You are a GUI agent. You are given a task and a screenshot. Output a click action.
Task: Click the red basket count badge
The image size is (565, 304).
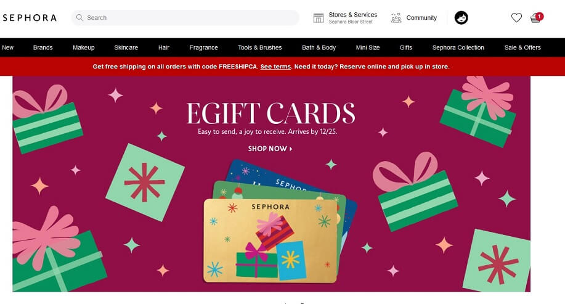[x=539, y=16]
